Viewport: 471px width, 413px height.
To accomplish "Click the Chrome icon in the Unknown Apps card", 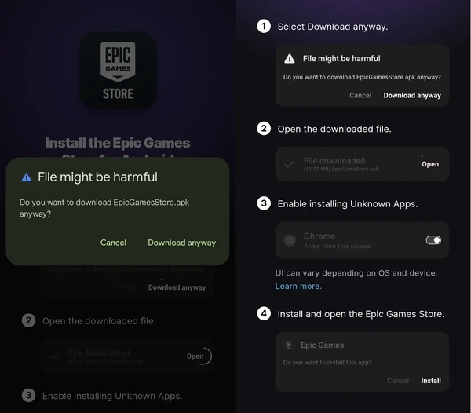I will (290, 240).
